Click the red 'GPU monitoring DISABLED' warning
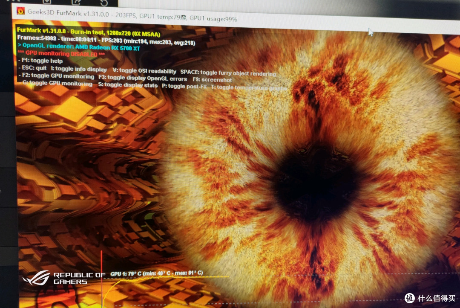Screen dimensions: 460x308 point(61,54)
